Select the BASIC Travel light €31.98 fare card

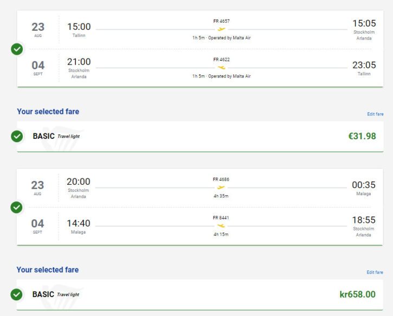200,137
